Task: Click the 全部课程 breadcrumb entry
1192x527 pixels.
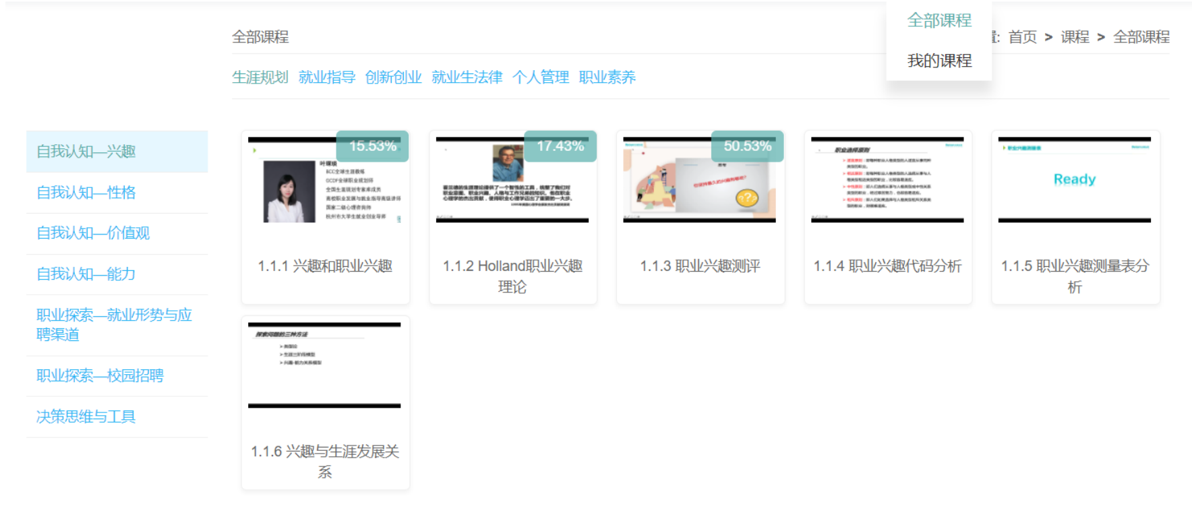Action: click(1141, 37)
